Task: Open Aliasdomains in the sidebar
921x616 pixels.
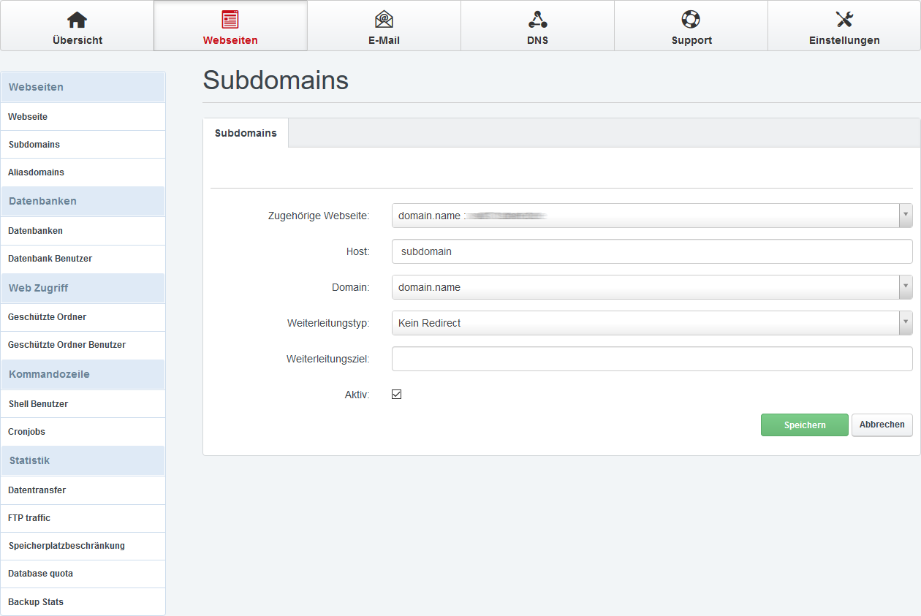Action: coord(37,172)
